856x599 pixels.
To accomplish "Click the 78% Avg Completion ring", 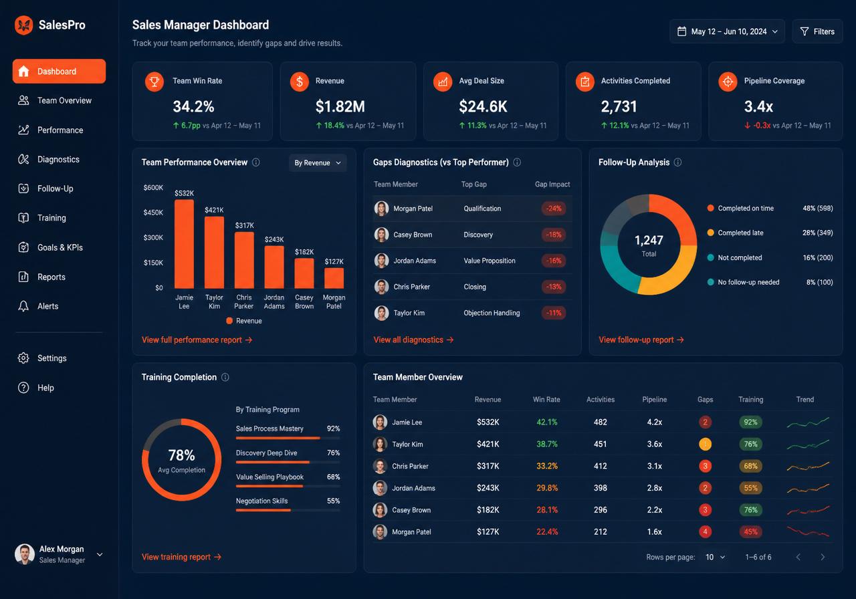I will pyautogui.click(x=181, y=461).
